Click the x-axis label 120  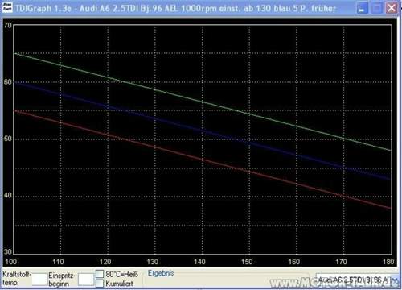point(105,262)
